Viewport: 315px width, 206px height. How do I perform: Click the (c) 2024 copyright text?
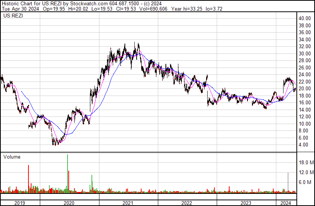click(x=152, y=4)
